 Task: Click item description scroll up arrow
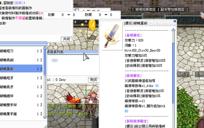(173, 30)
